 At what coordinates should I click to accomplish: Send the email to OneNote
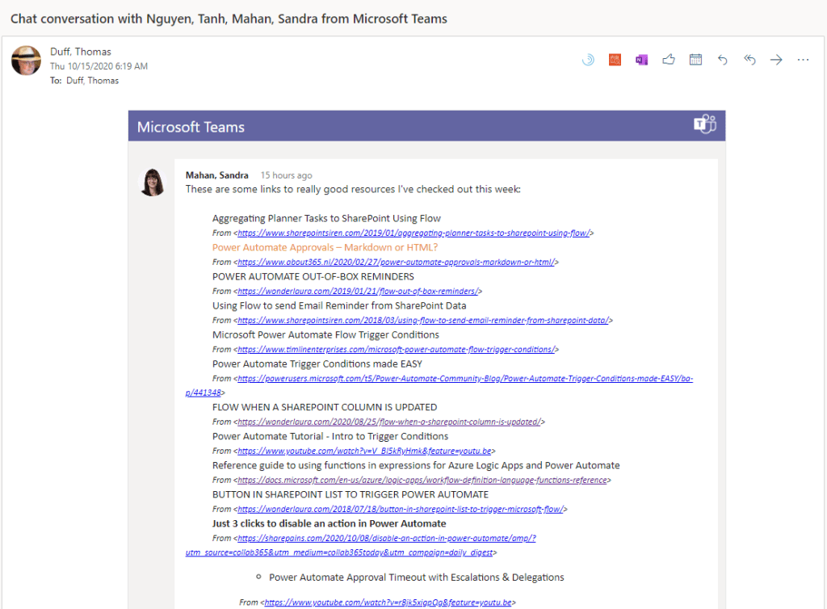coord(641,60)
